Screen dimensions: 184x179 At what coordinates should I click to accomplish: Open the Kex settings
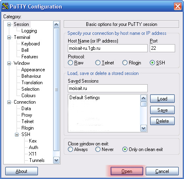click(x=33, y=141)
